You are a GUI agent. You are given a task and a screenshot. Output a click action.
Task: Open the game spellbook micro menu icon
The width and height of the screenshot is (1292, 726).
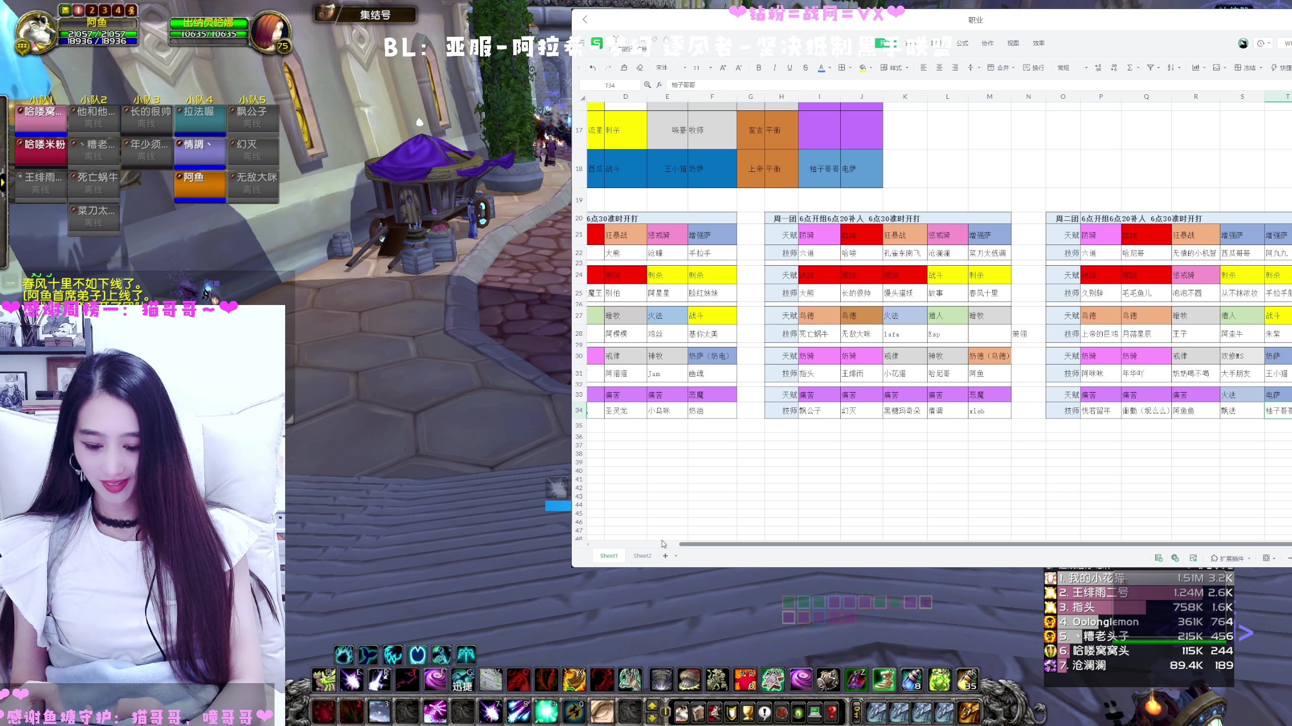pos(697,712)
